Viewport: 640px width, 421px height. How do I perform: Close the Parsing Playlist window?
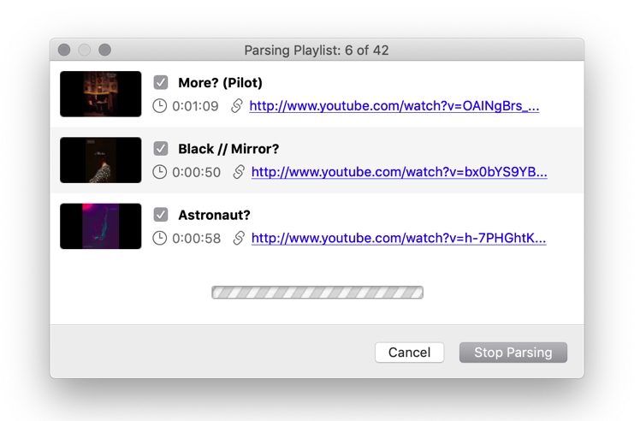64,50
